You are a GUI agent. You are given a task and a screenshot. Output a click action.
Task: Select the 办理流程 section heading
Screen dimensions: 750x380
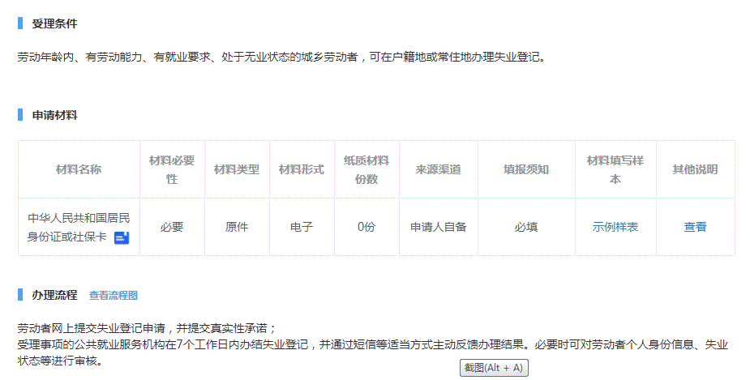[54, 296]
